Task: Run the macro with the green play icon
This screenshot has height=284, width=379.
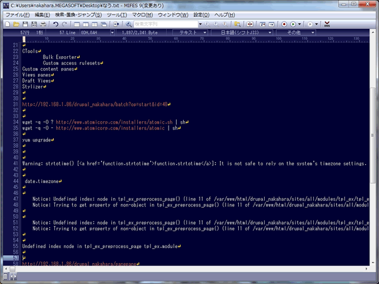Action: tap(293, 23)
